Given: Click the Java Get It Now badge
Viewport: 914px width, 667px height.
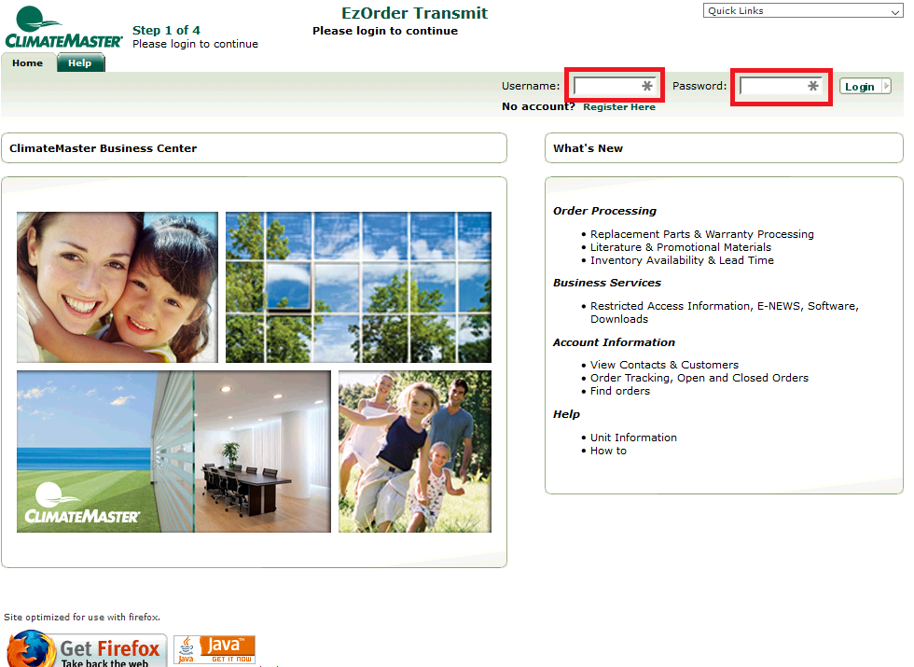Looking at the screenshot, I should point(215,649).
